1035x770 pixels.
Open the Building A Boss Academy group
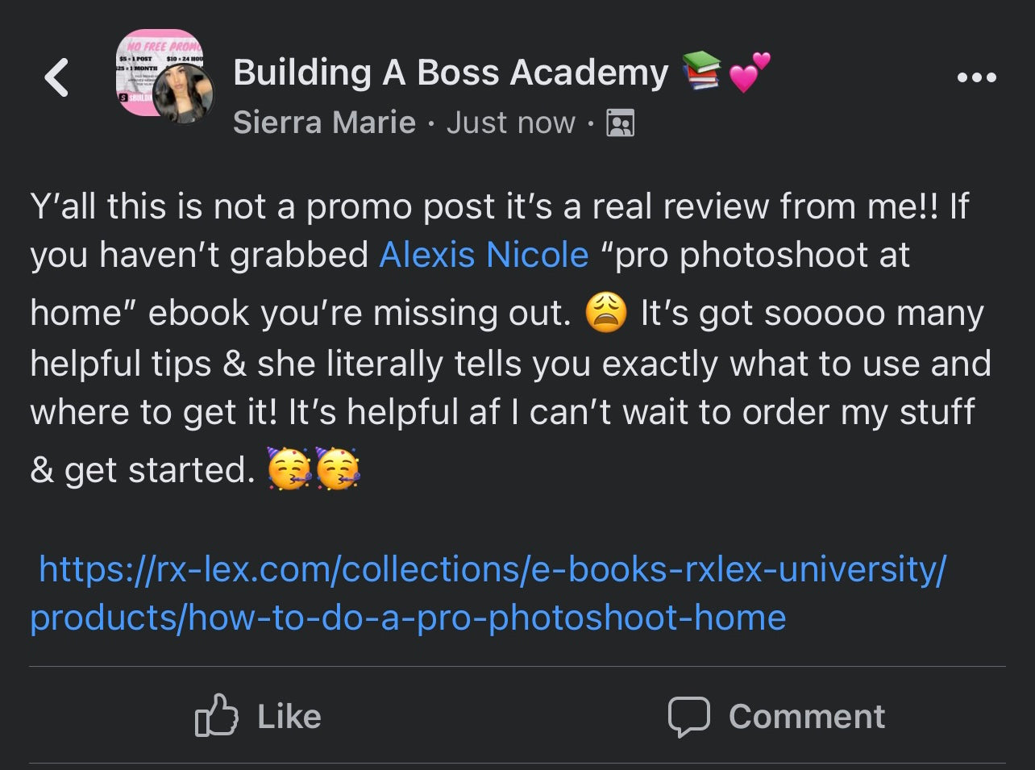tap(451, 73)
